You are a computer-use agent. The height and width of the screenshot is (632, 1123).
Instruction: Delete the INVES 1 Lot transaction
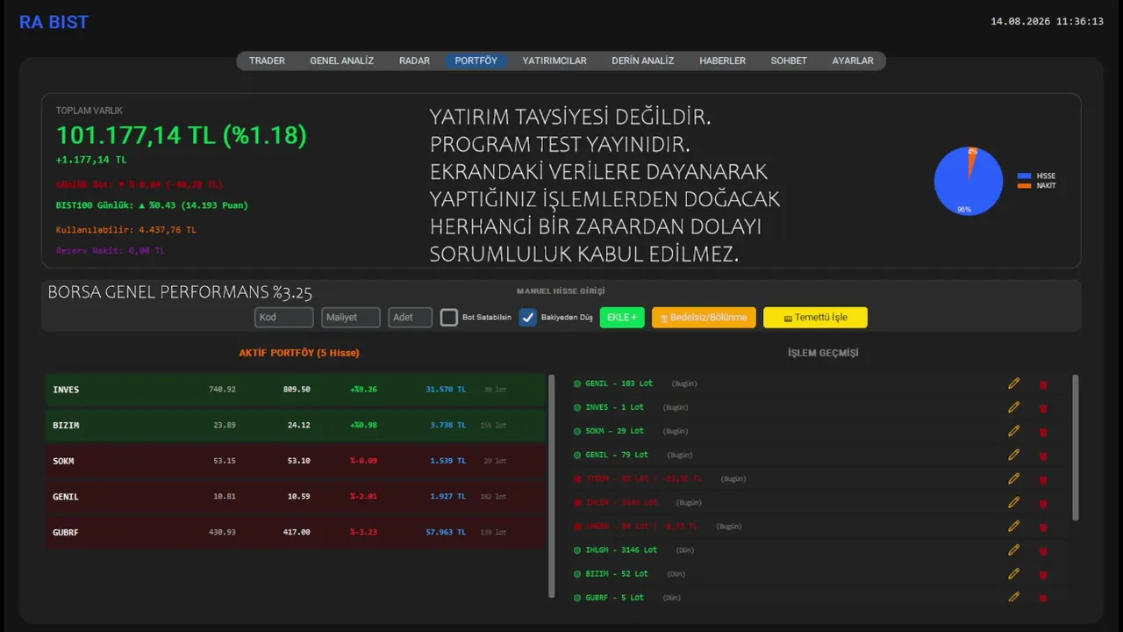tap(1043, 408)
